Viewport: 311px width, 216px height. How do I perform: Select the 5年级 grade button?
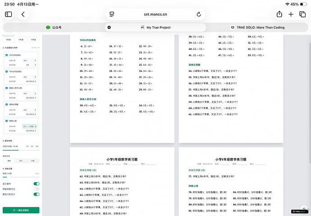[21, 40]
